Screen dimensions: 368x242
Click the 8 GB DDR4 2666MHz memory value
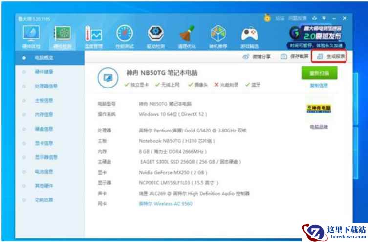point(173,152)
